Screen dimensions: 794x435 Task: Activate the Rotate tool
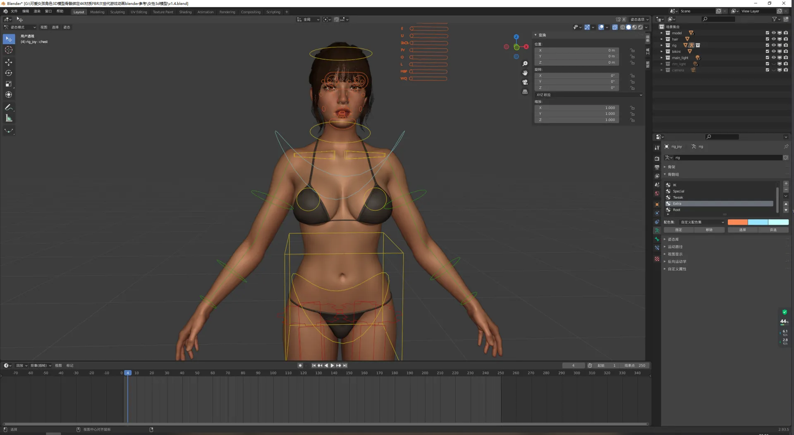(x=9, y=73)
